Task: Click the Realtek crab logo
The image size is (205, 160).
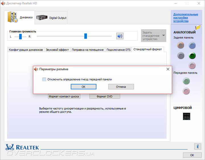Action: [x=10, y=147]
